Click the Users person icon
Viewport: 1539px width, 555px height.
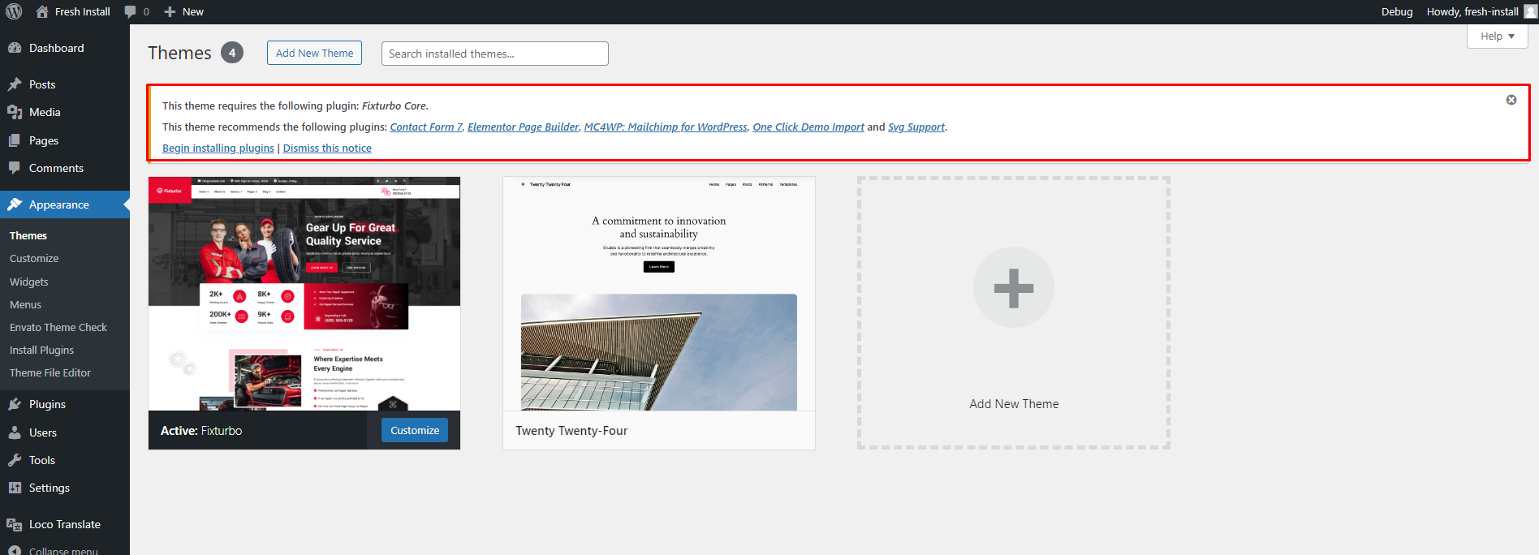pyautogui.click(x=15, y=432)
